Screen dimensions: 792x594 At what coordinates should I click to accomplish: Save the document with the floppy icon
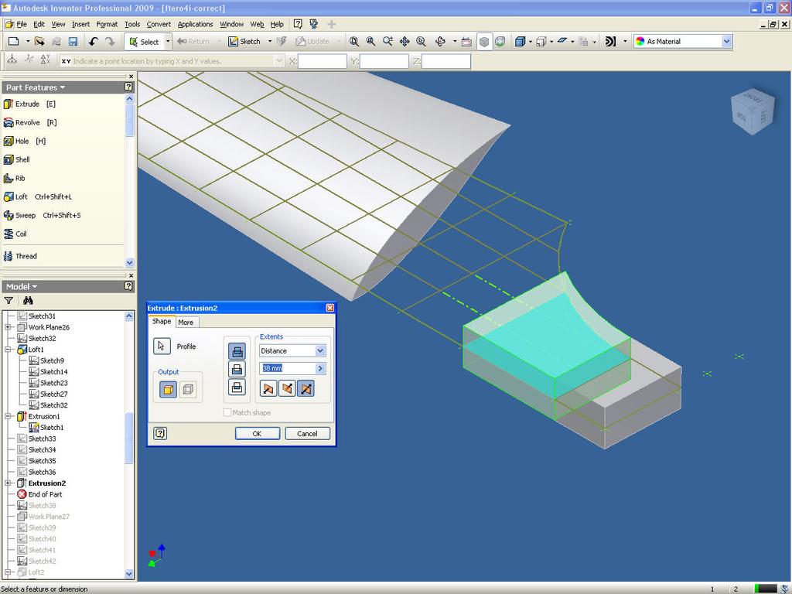[73, 42]
